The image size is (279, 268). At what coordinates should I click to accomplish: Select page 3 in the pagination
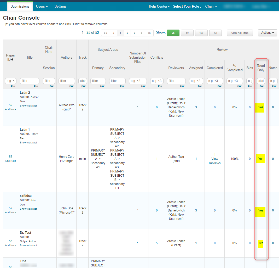point(134,33)
